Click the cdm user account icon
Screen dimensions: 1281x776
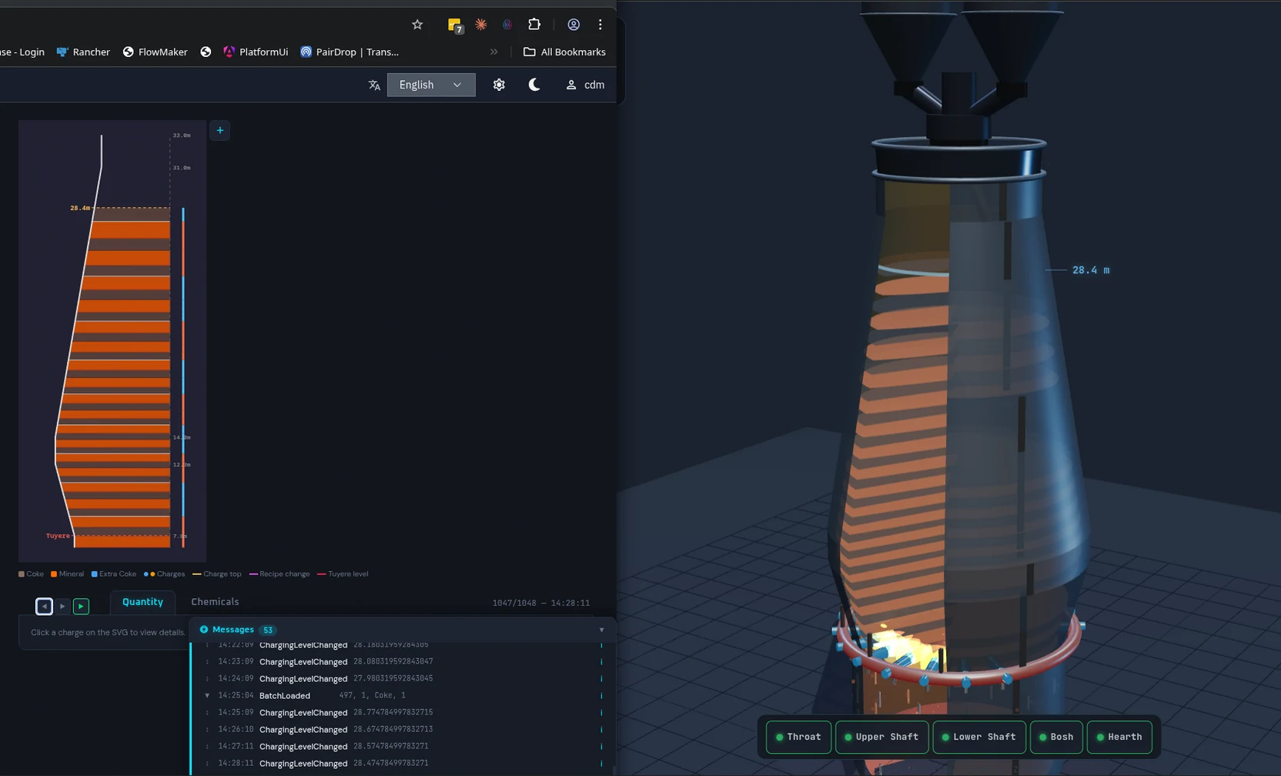click(x=571, y=85)
